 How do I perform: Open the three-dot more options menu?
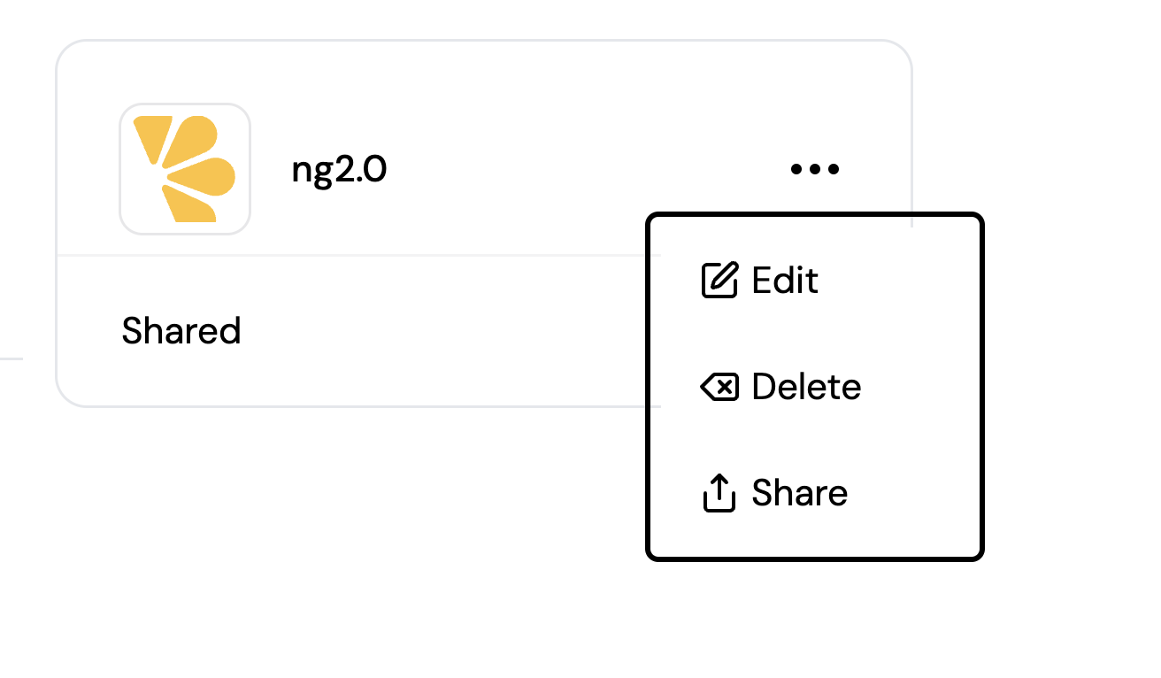coord(814,169)
